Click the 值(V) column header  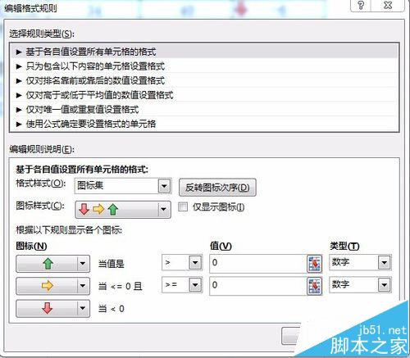pyautogui.click(x=221, y=246)
